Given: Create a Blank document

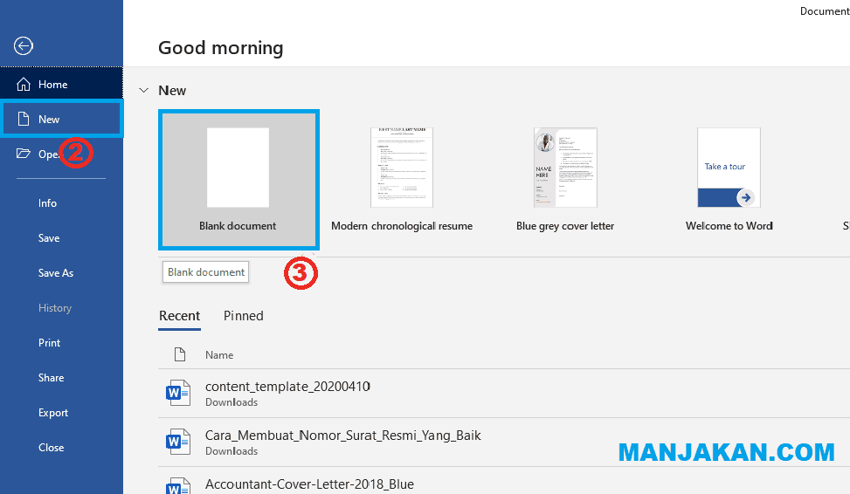Looking at the screenshot, I should [238, 180].
